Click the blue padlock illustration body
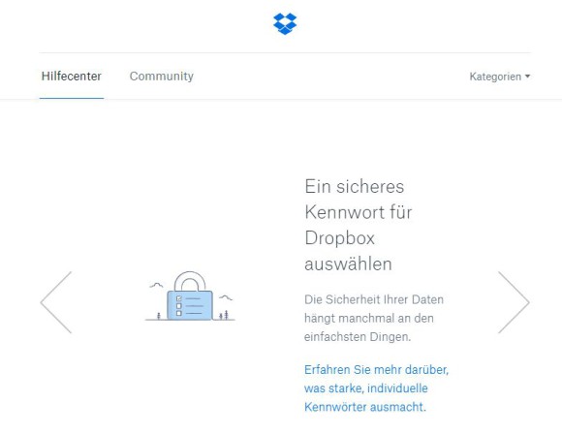 pos(190,305)
